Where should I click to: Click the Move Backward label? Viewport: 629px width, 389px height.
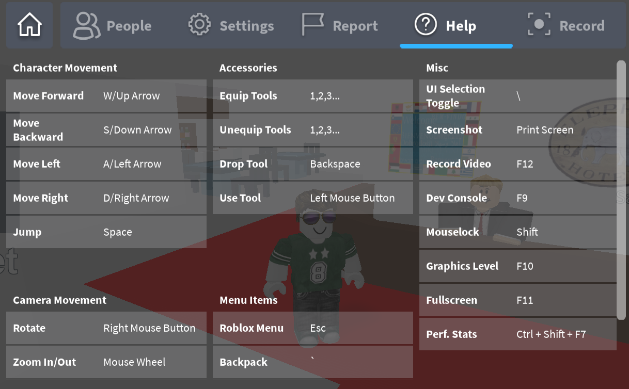coord(38,130)
